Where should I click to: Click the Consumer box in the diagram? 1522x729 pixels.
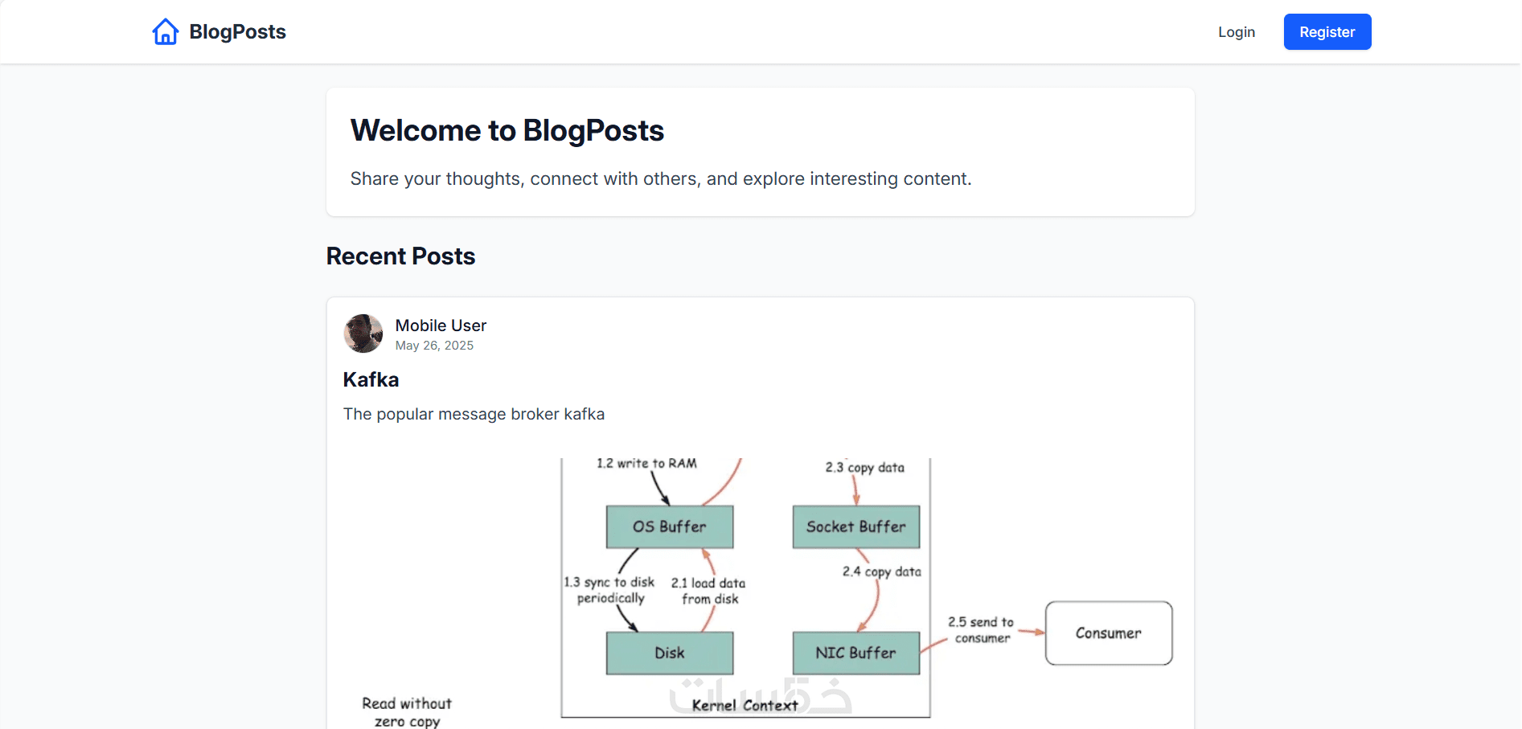pyautogui.click(x=1108, y=633)
